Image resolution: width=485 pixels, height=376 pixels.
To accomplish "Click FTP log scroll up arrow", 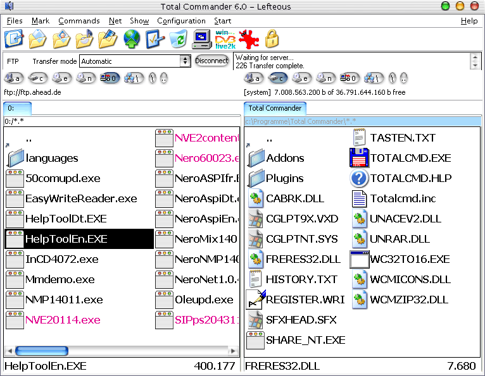I will [x=475, y=58].
